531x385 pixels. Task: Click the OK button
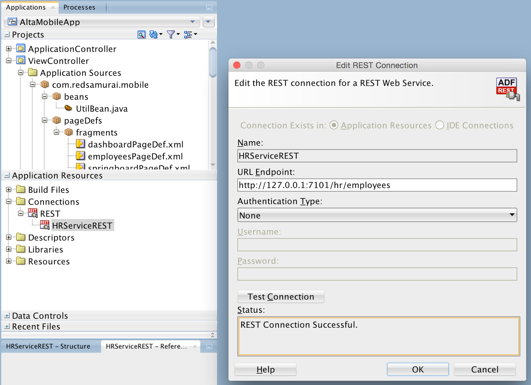click(x=418, y=369)
